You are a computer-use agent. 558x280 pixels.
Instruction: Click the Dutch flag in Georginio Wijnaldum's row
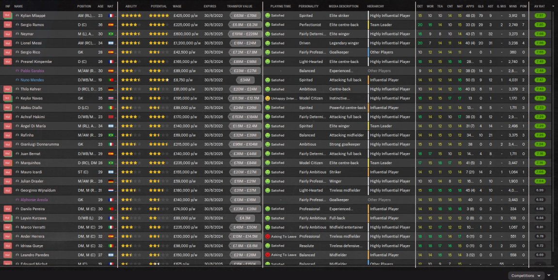click(111, 190)
